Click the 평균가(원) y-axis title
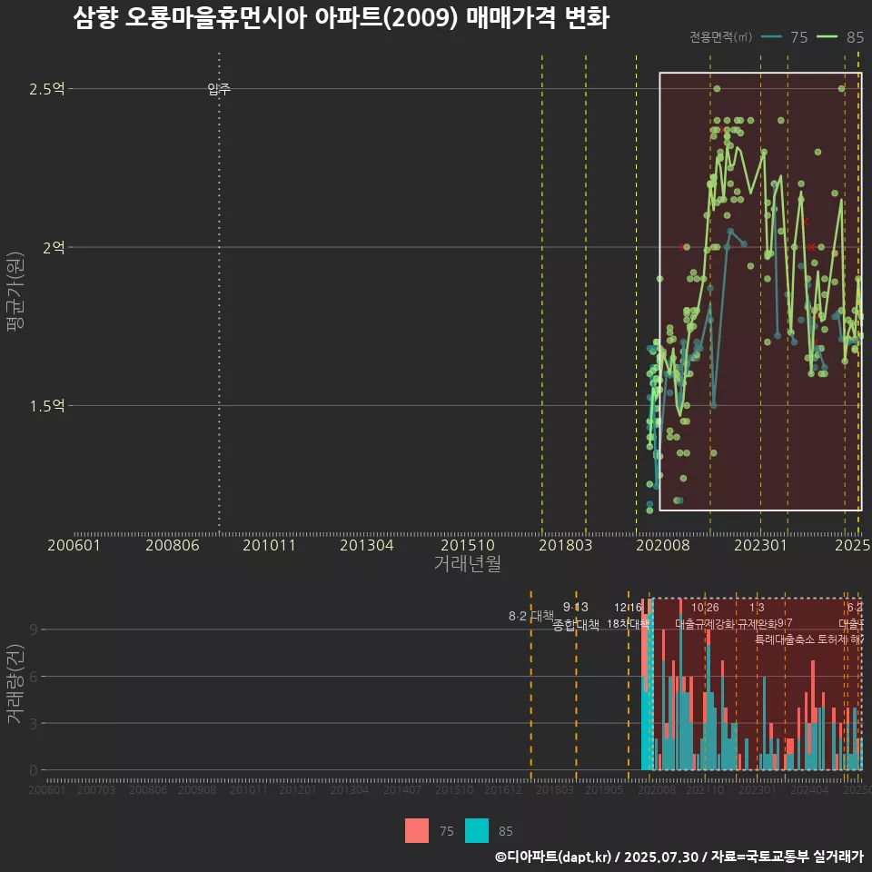 tap(15, 292)
